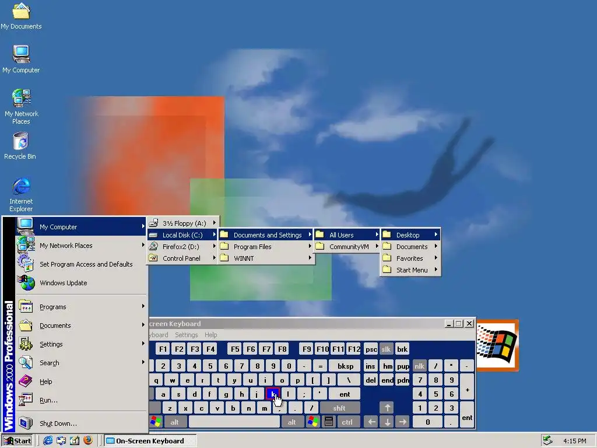The width and height of the screenshot is (597, 448).
Task: Click the left Windows logo key
Action: (x=156, y=422)
